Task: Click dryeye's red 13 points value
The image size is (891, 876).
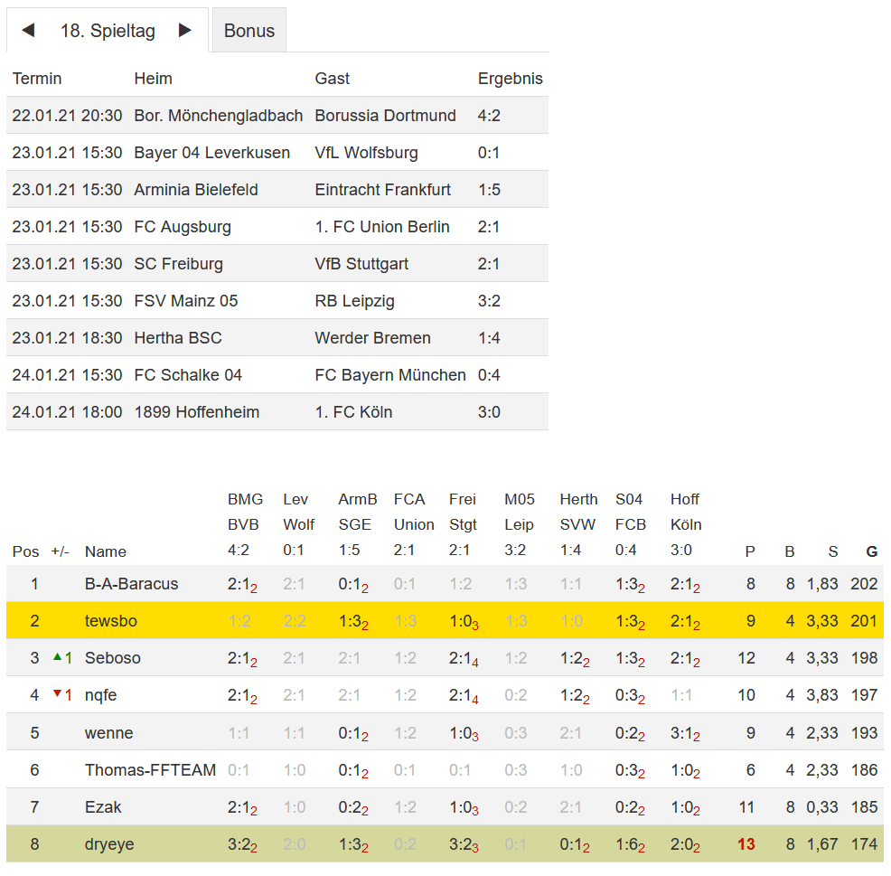Action: click(x=746, y=844)
